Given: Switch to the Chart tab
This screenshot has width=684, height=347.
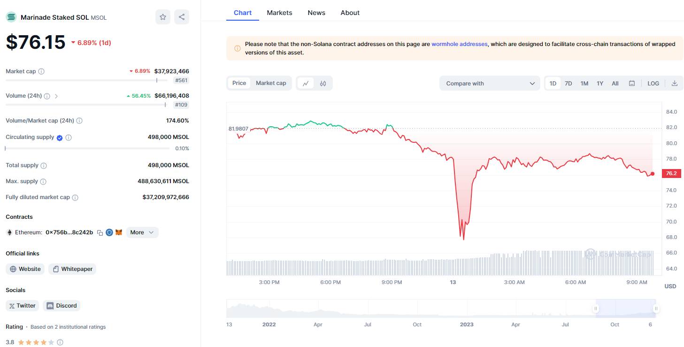Looking at the screenshot, I should pos(243,13).
